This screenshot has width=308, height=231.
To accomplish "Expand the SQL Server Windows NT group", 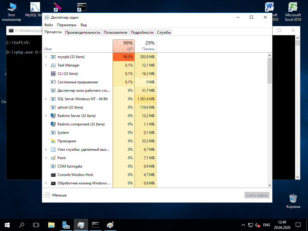I will [x=46, y=99].
